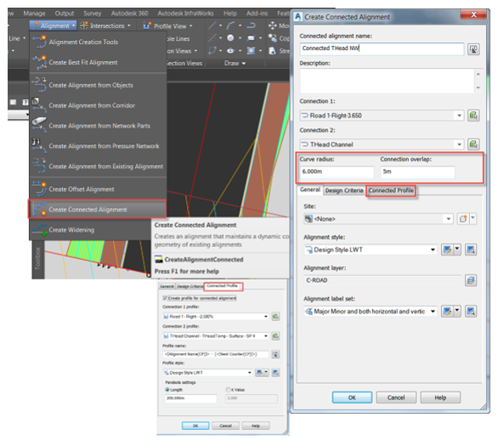Screen dimensions: 498x440
Task: Select the Circle tool in Draw panel
Action: click(230, 38)
